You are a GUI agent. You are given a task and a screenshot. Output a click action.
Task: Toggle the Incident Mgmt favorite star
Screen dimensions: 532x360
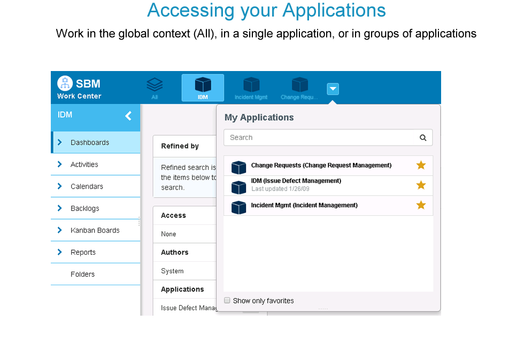point(421,205)
